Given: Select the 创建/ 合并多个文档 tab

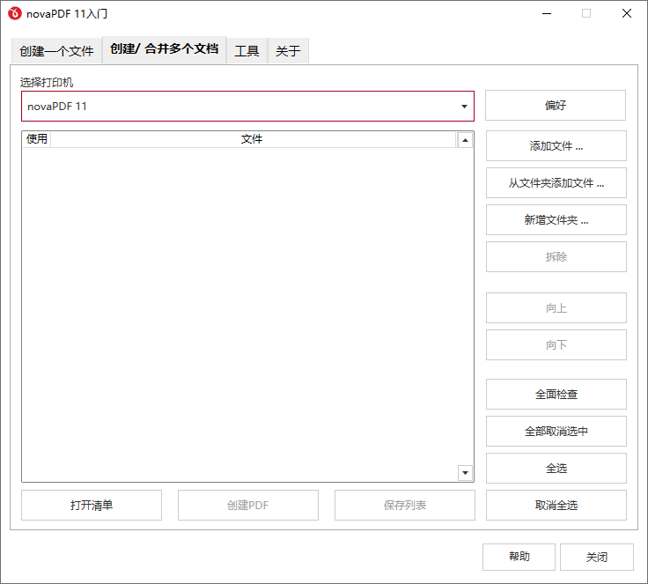Looking at the screenshot, I should [x=164, y=49].
